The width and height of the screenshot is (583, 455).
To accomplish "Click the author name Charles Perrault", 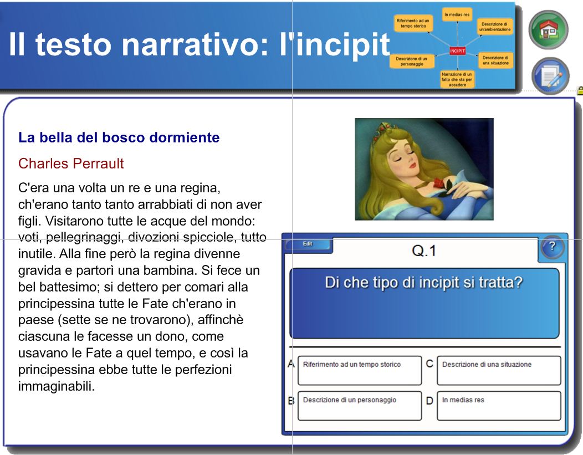I will pyautogui.click(x=71, y=163).
